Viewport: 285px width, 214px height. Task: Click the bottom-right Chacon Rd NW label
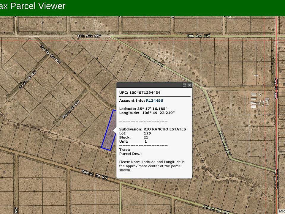(x=216, y=209)
